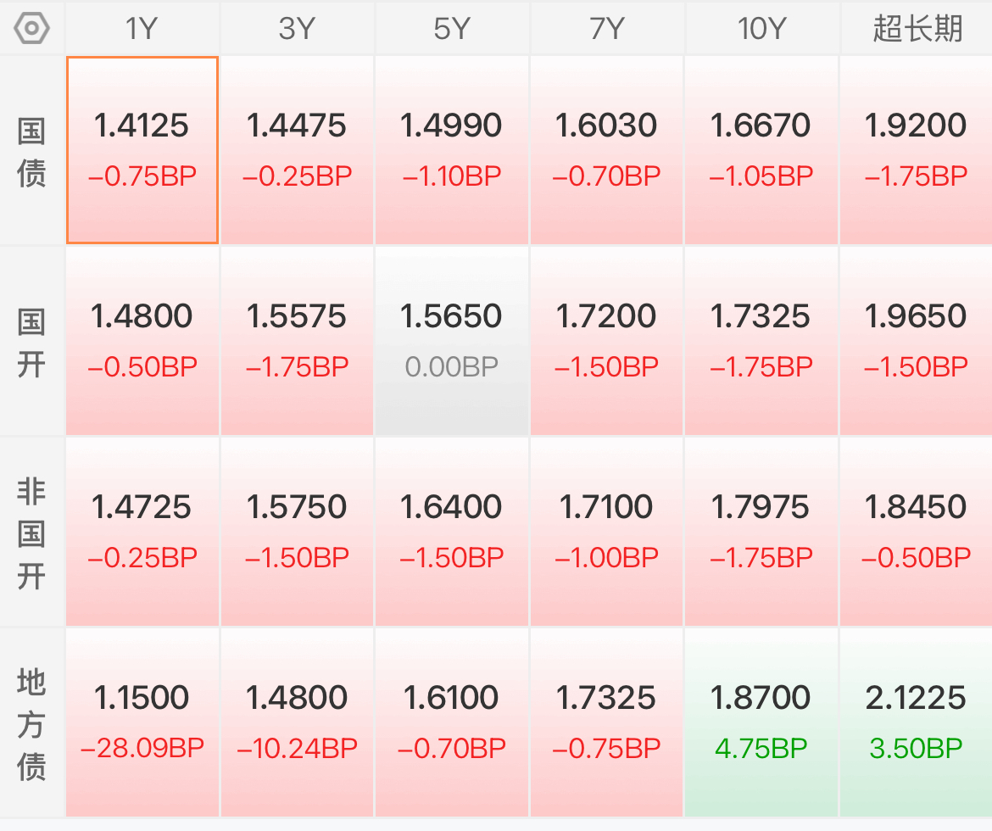This screenshot has width=992, height=831.
Task: Select the 5Y column header
Action: [452, 29]
